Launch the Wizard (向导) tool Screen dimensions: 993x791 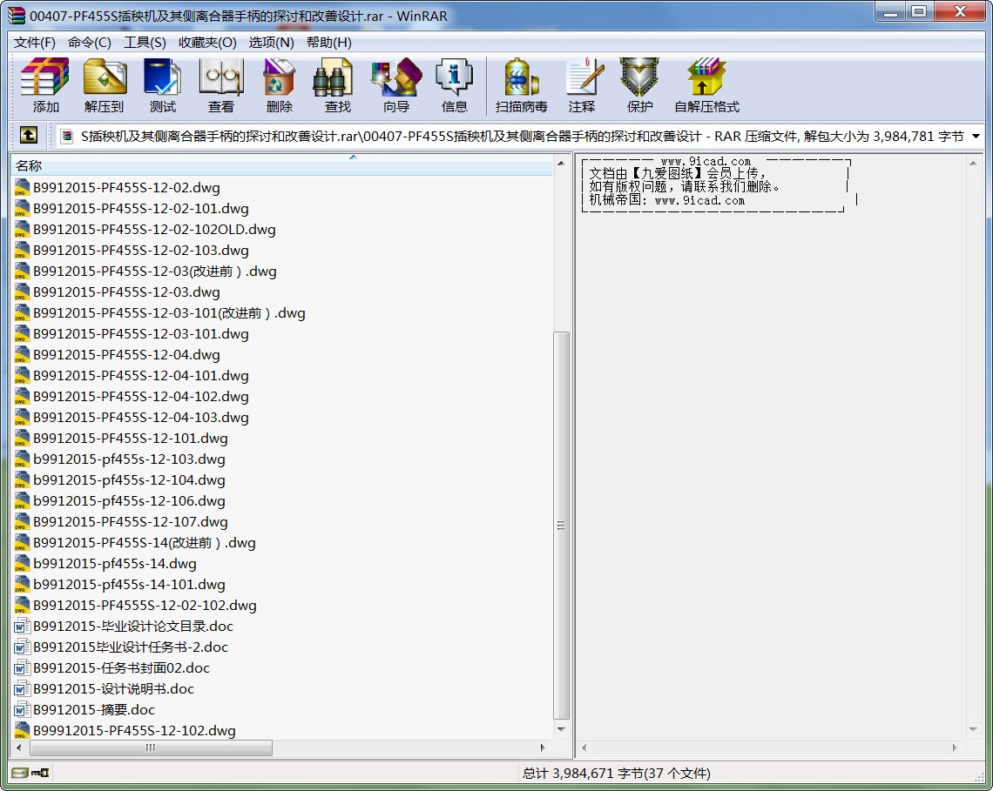pos(395,85)
